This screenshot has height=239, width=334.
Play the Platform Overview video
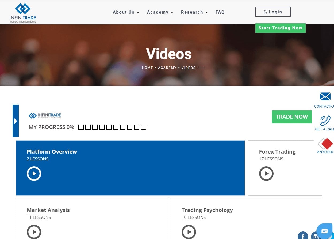(x=34, y=173)
